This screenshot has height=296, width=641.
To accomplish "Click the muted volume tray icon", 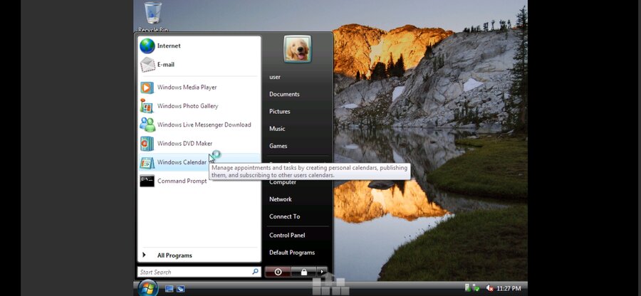I will click(489, 288).
